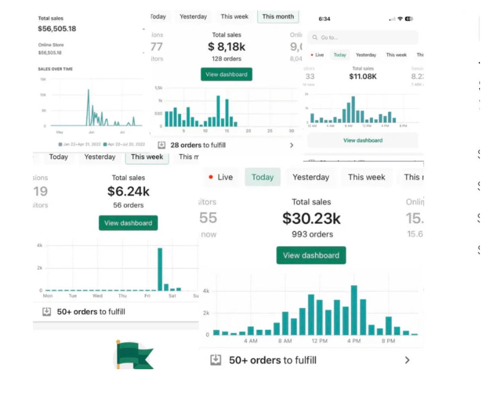Select This week tab above $8,18k sales

point(235,17)
